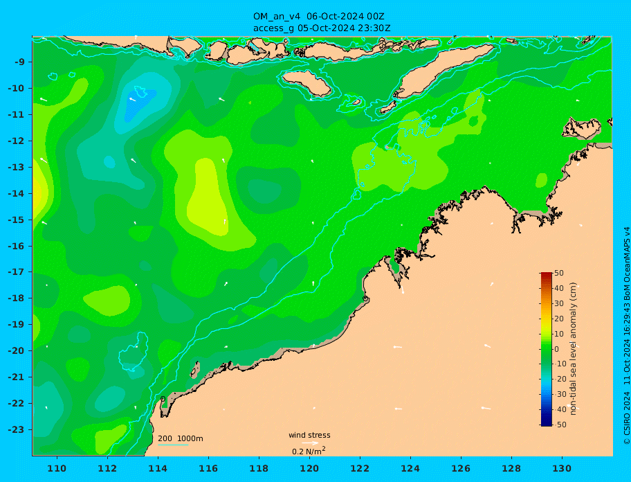
Task: Click longitude axis label '114'
Action: pos(158,468)
